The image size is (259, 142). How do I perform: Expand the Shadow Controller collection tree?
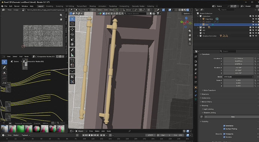pyautogui.click(x=198, y=36)
